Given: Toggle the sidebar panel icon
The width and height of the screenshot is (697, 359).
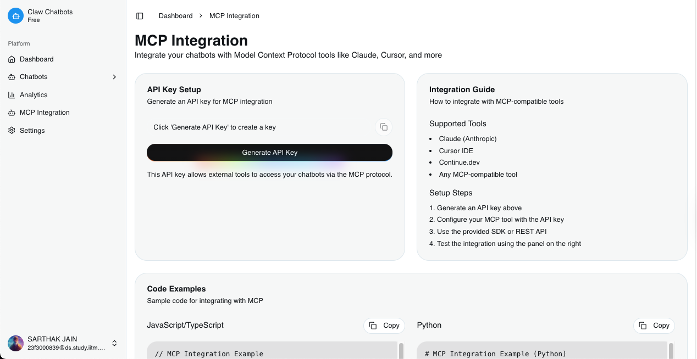Looking at the screenshot, I should point(140,16).
